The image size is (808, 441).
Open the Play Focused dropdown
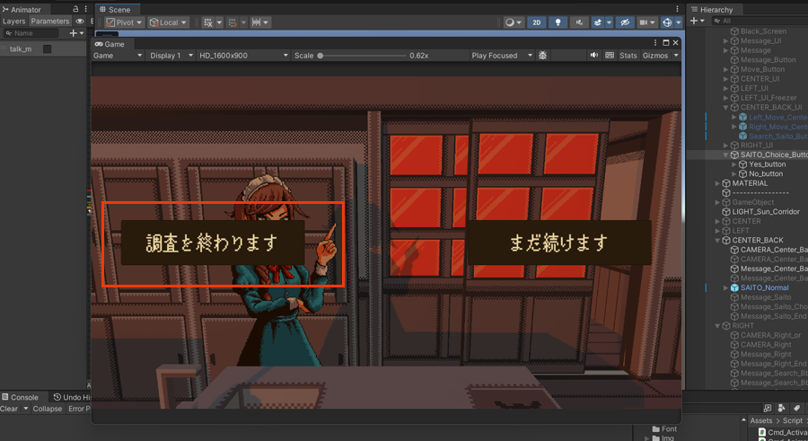pyautogui.click(x=499, y=56)
